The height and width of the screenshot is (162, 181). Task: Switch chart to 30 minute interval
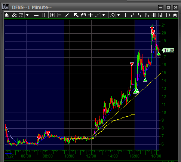tap(154, 15)
